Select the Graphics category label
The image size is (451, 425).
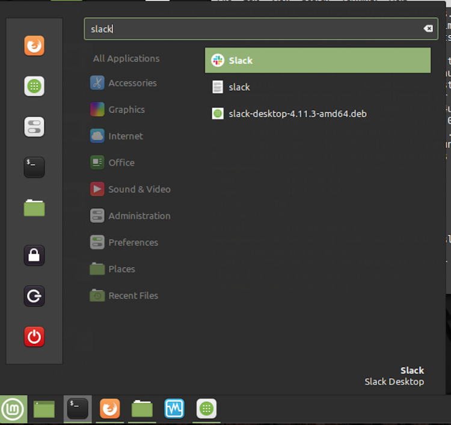point(126,109)
